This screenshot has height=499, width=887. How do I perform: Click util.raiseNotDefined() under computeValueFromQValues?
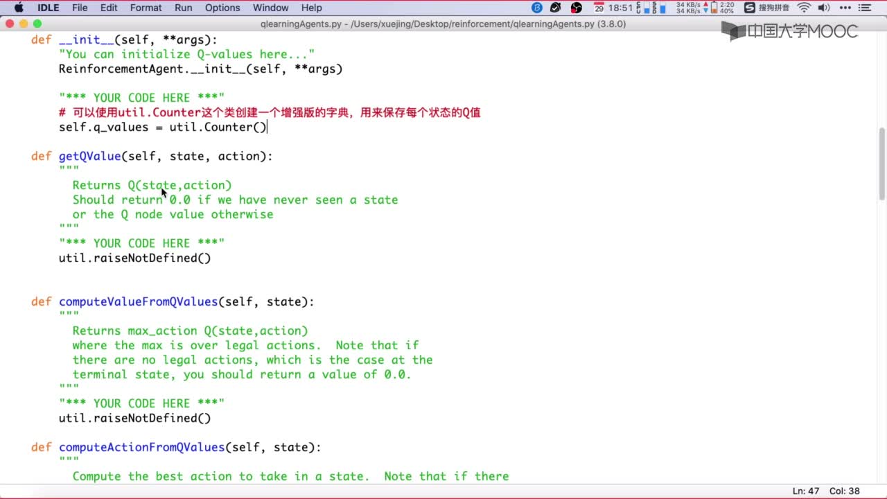[x=134, y=418]
